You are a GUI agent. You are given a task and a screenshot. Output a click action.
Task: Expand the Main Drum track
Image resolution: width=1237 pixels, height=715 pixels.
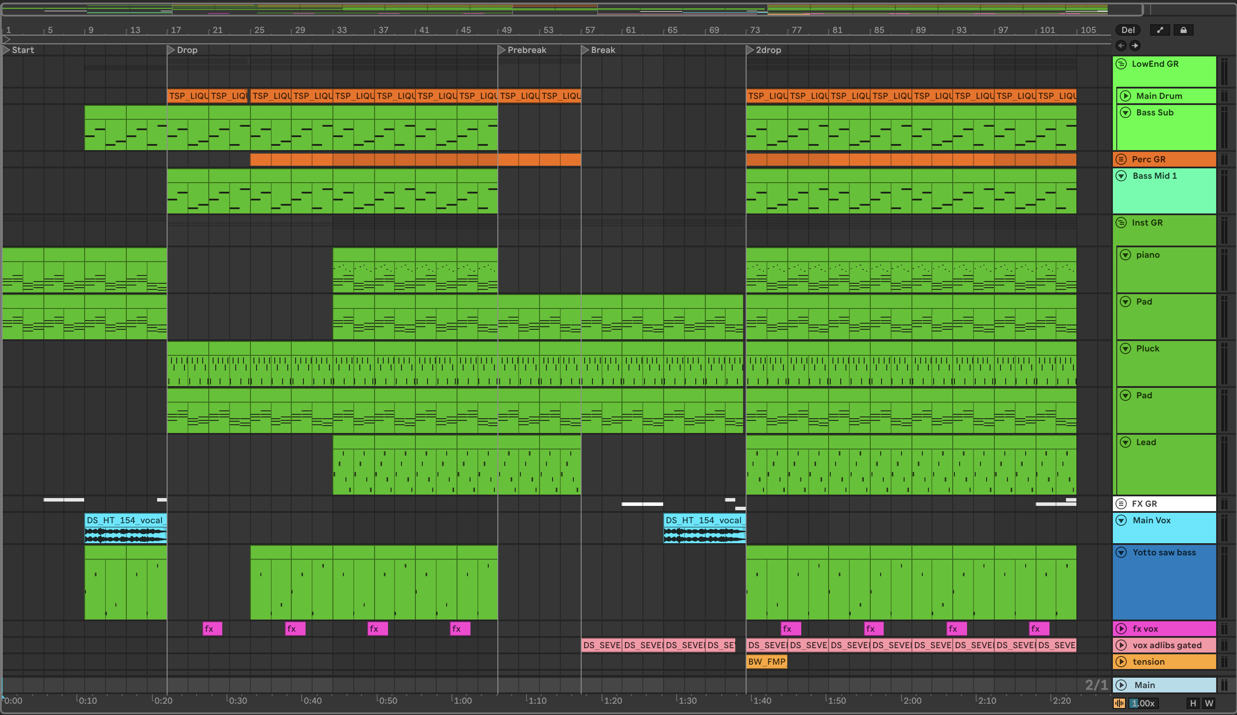[1125, 96]
